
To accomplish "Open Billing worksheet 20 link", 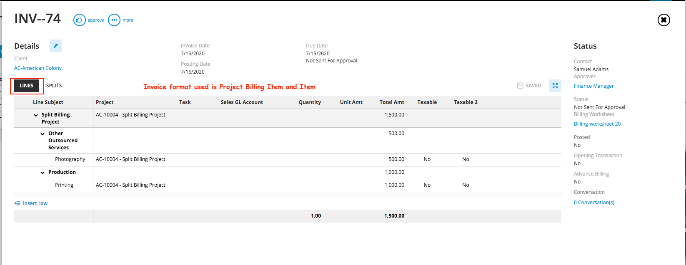I will click(597, 124).
